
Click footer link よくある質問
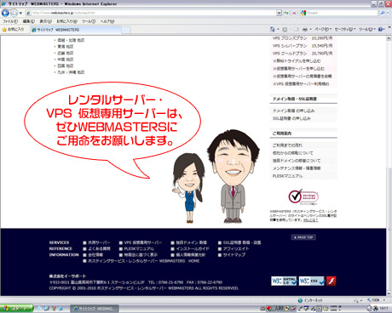coord(99,248)
